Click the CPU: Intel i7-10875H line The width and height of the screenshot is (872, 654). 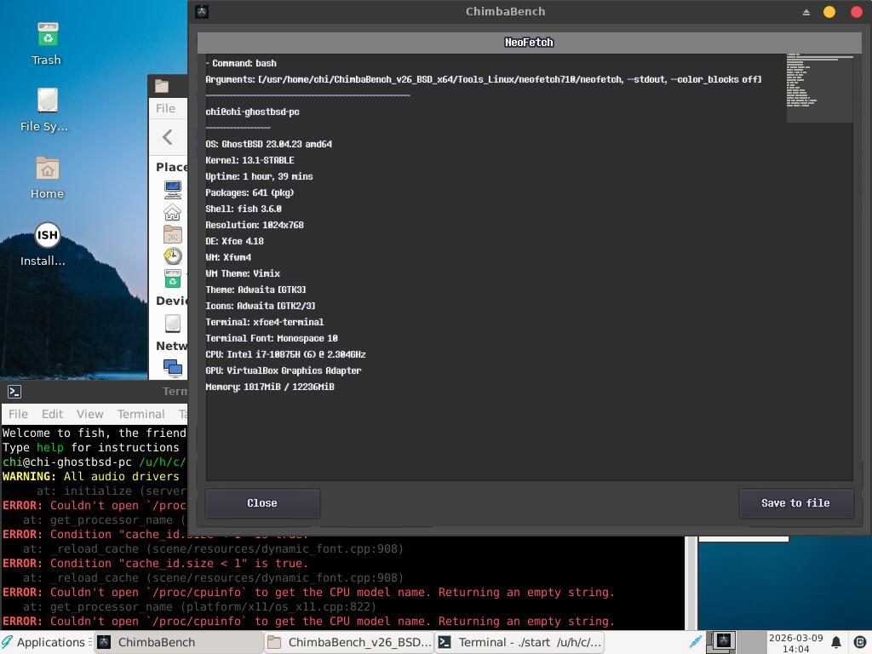point(286,353)
